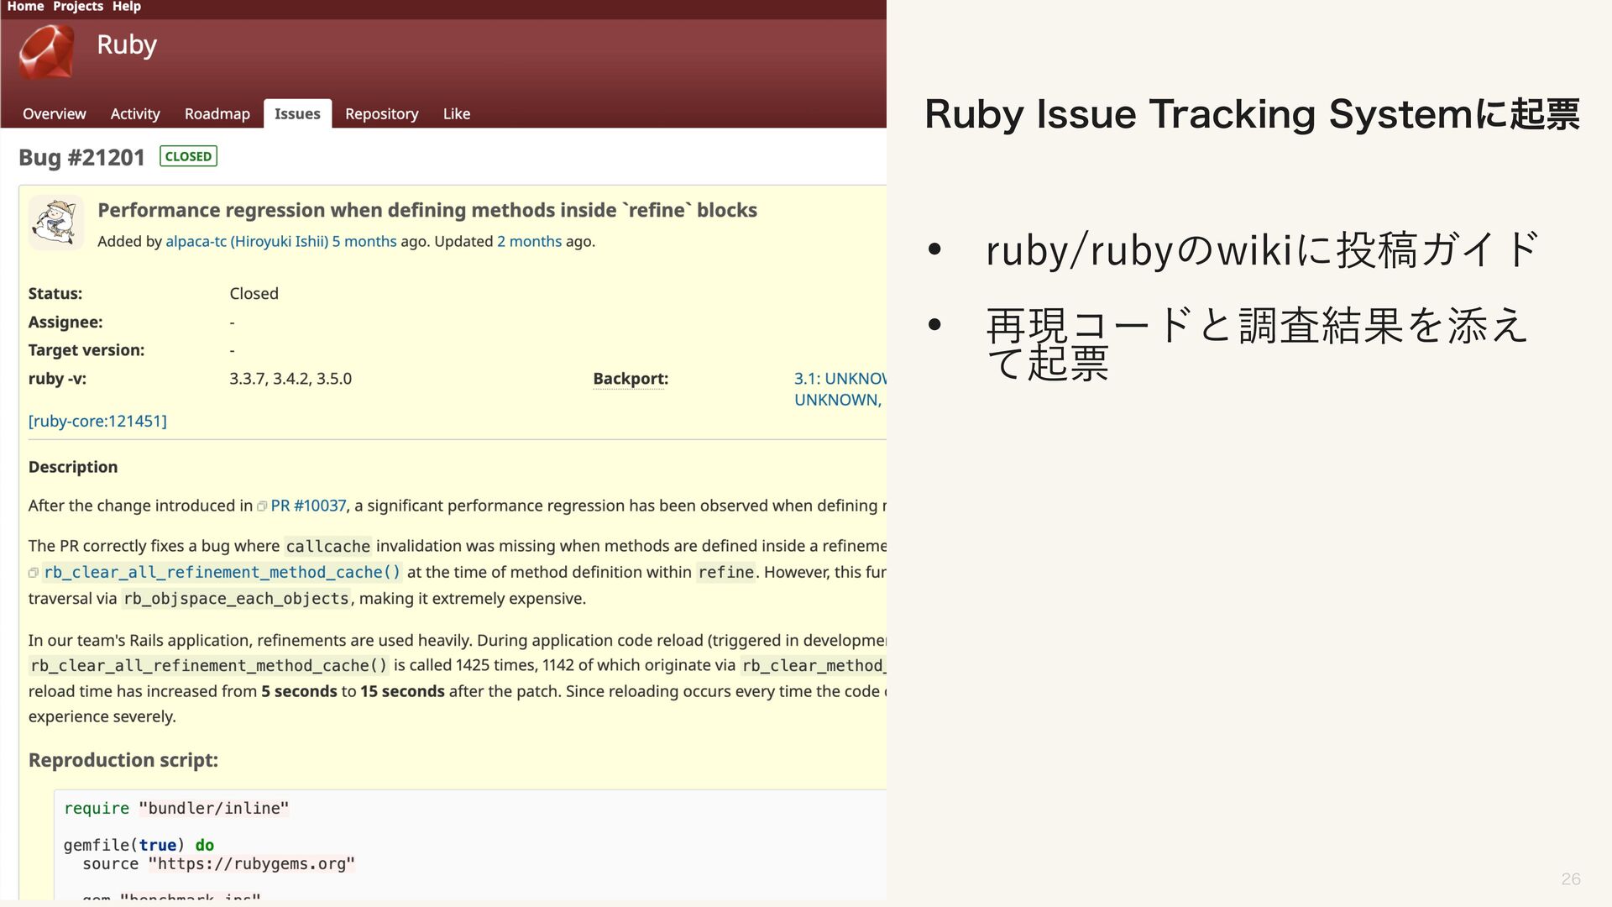Click external link icon before PR #10037

pyautogui.click(x=262, y=506)
